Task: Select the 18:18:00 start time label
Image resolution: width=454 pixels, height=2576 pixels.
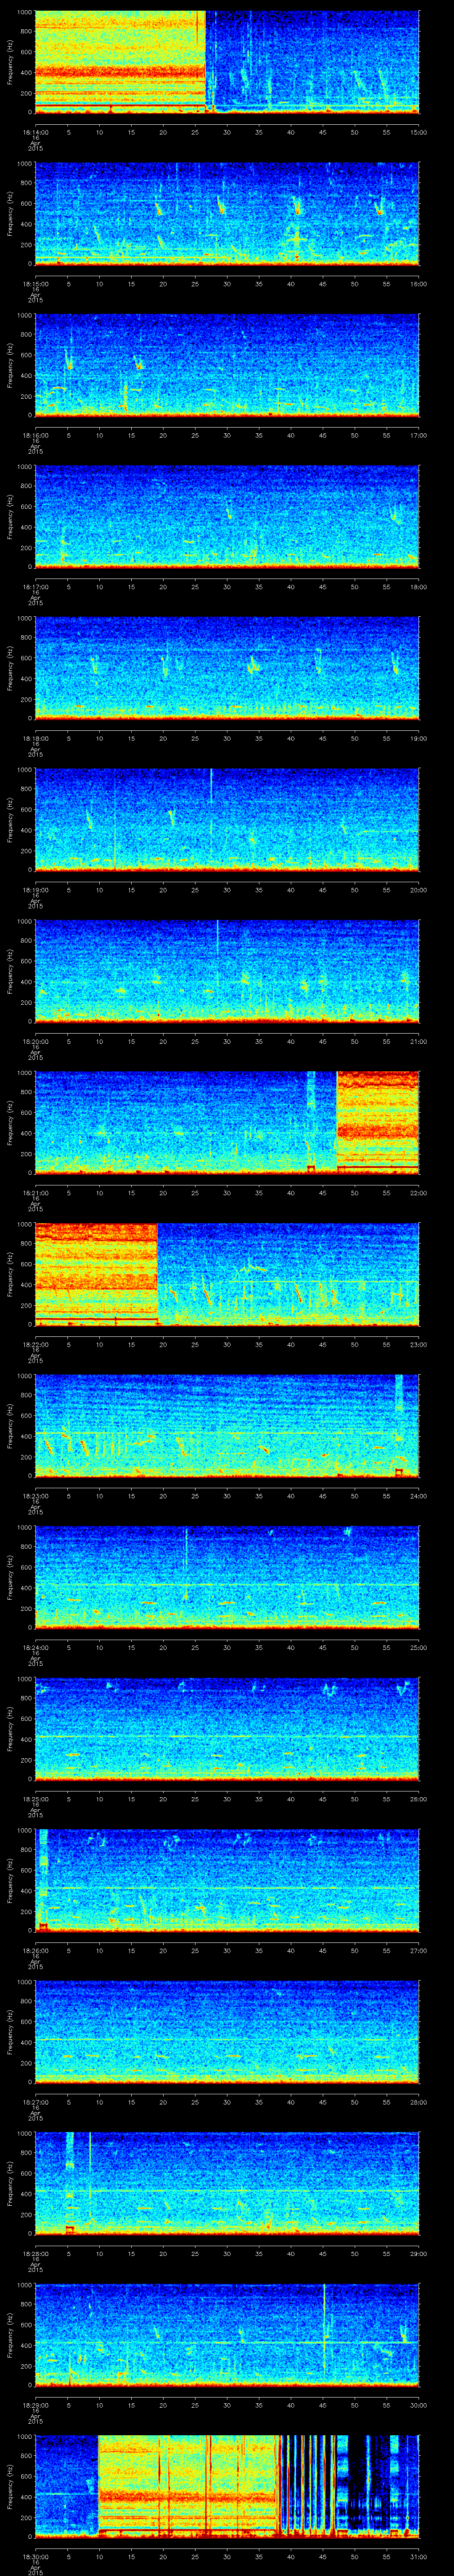Action: (35, 738)
